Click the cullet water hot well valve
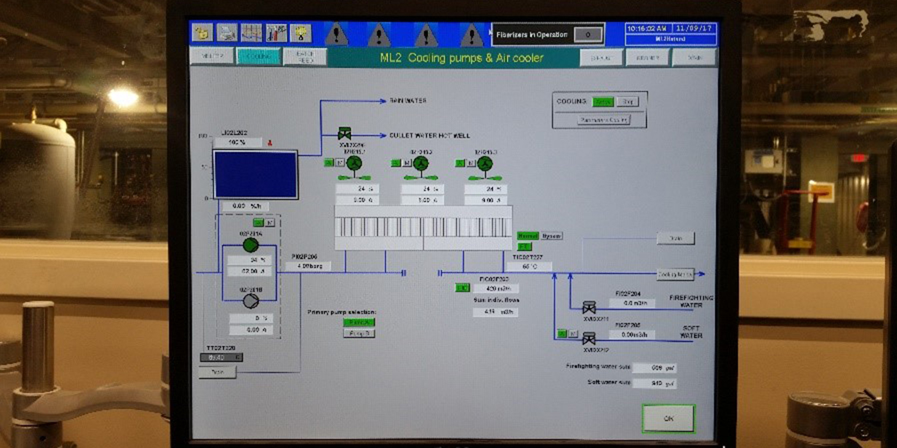Screen dimensions: 897x448 [x=345, y=134]
